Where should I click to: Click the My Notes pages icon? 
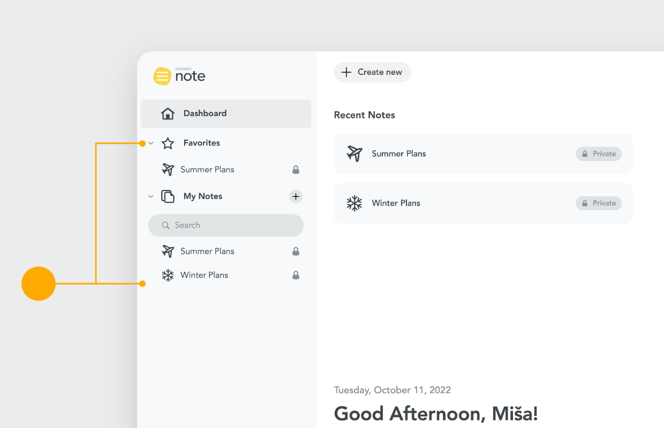point(168,196)
